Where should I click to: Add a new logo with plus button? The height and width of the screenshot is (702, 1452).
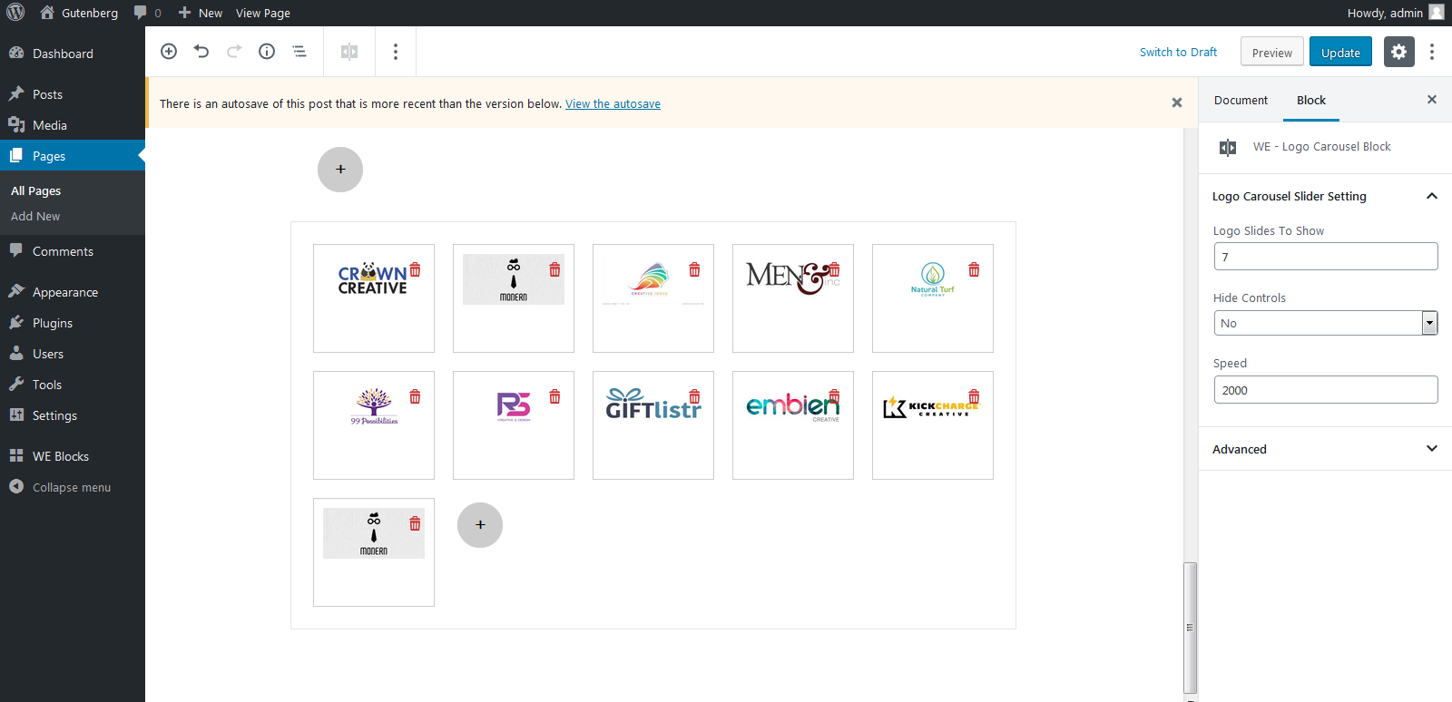pyautogui.click(x=480, y=525)
